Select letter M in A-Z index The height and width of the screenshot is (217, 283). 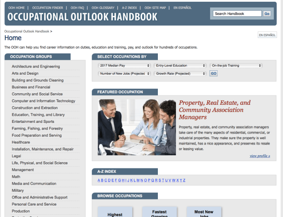[138, 180]
